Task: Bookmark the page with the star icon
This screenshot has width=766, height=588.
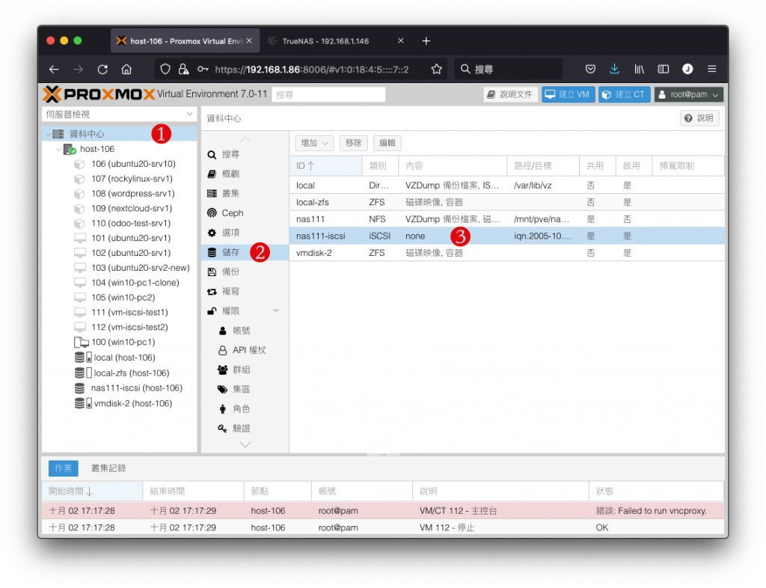Action: click(436, 70)
